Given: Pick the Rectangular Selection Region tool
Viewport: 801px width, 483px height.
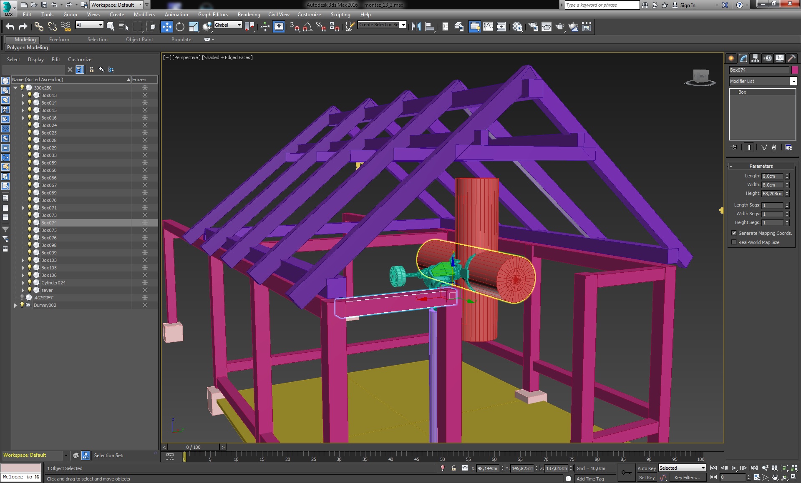Looking at the screenshot, I should click(137, 27).
